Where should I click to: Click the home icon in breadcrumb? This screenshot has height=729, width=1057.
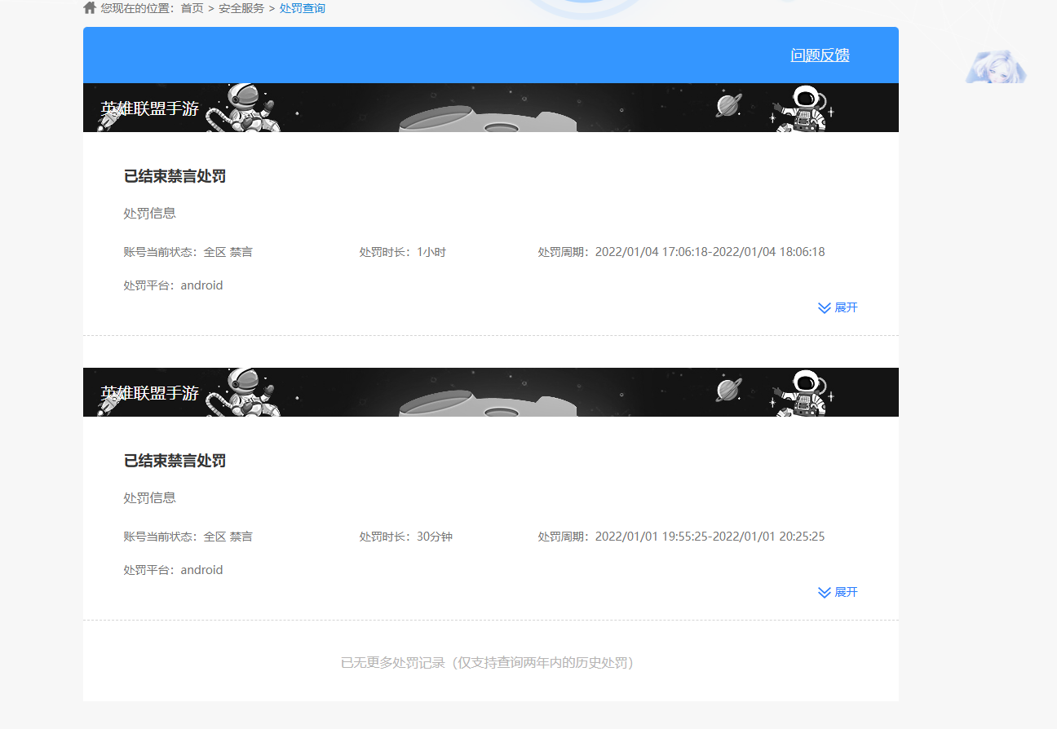point(90,7)
